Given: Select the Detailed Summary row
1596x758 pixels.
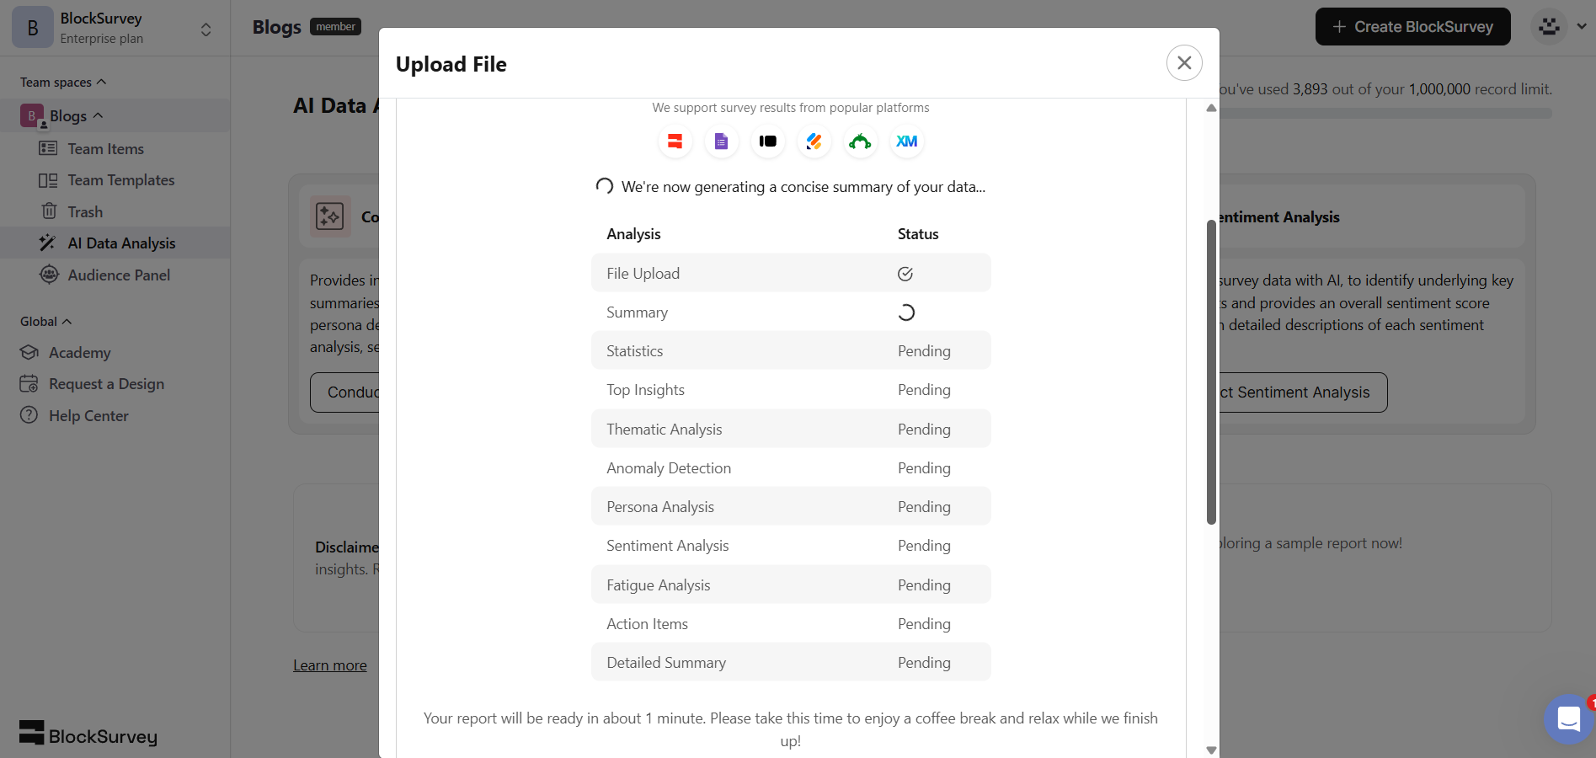Looking at the screenshot, I should pos(791,662).
